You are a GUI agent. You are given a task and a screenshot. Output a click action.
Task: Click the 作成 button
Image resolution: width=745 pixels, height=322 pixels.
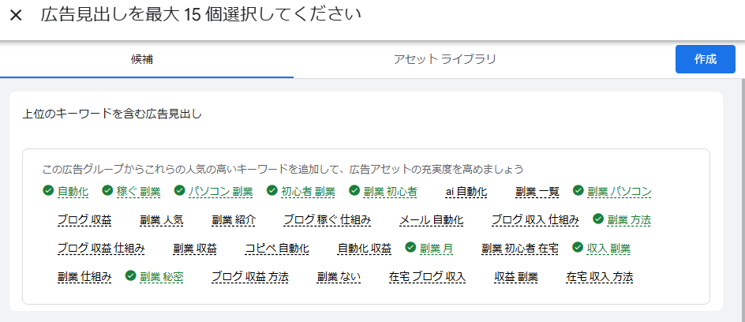click(x=705, y=59)
